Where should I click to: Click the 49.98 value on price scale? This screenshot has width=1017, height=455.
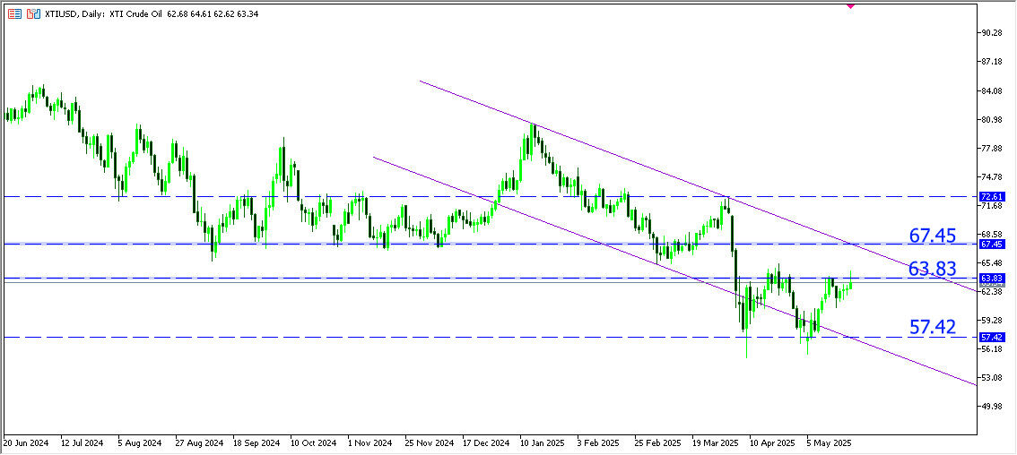[x=993, y=406]
